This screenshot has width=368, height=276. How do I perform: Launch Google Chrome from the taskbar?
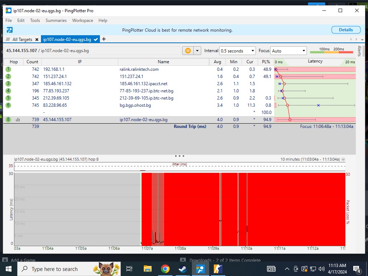click(165, 269)
